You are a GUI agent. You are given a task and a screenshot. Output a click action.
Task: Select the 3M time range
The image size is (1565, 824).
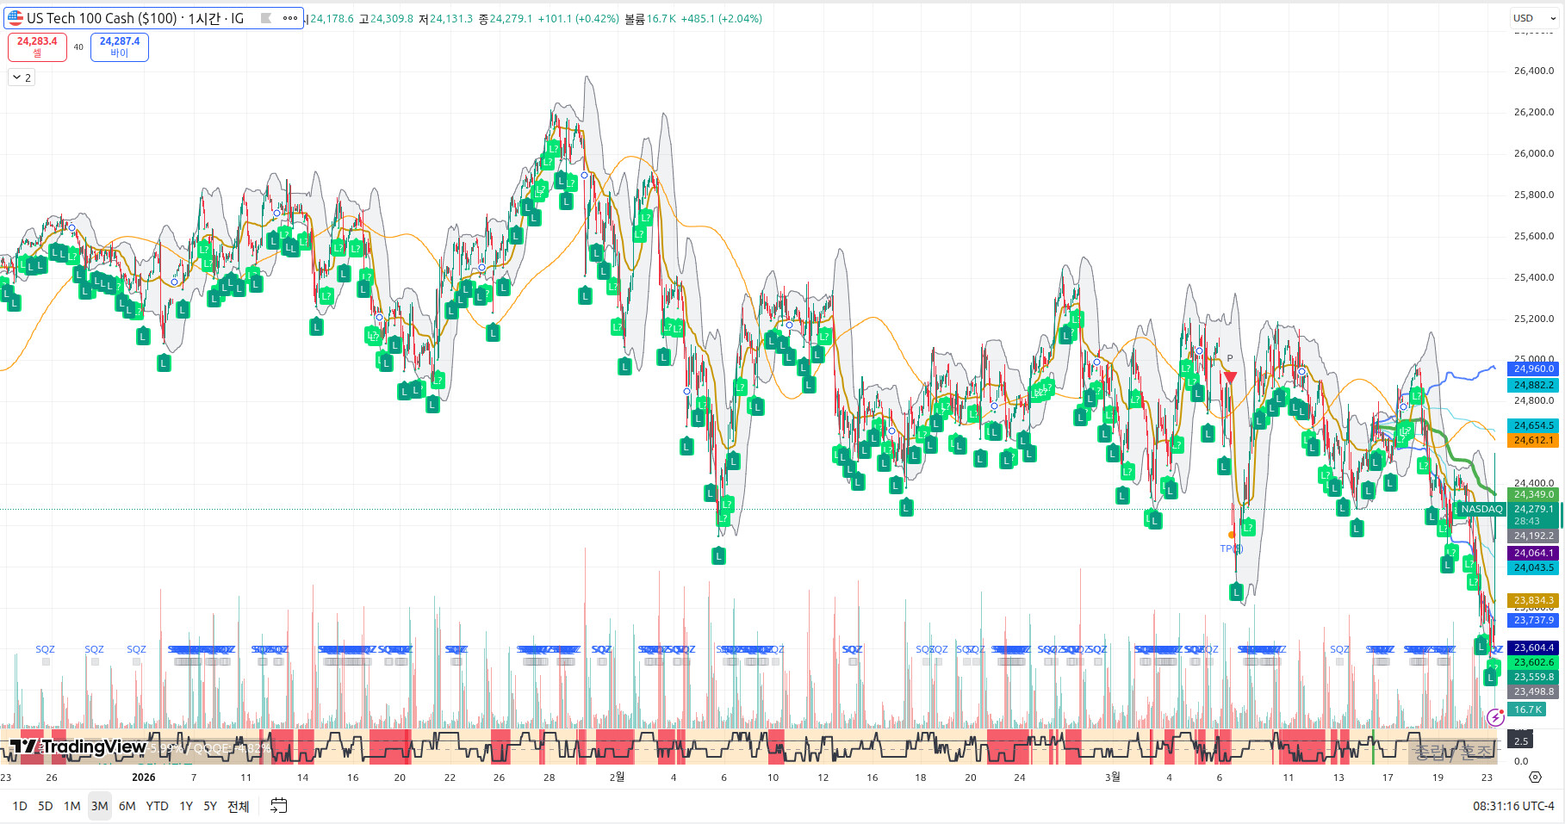tap(100, 806)
